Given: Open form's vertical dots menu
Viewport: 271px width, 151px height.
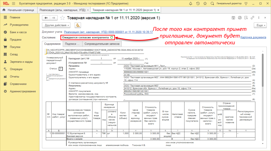Looking at the screenshot, I should tap(259, 18).
